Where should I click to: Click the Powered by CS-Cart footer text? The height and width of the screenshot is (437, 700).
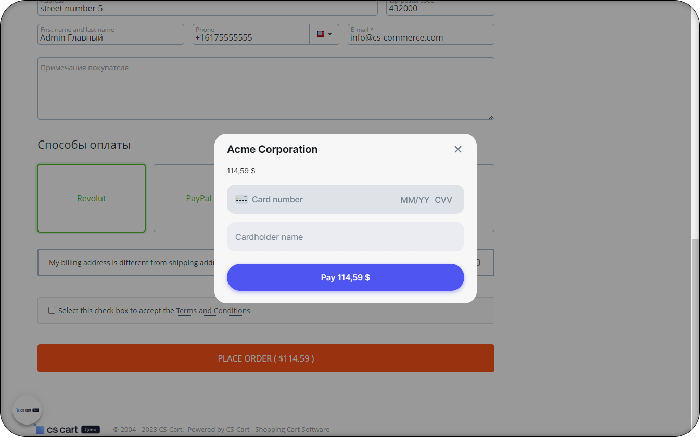tap(259, 430)
